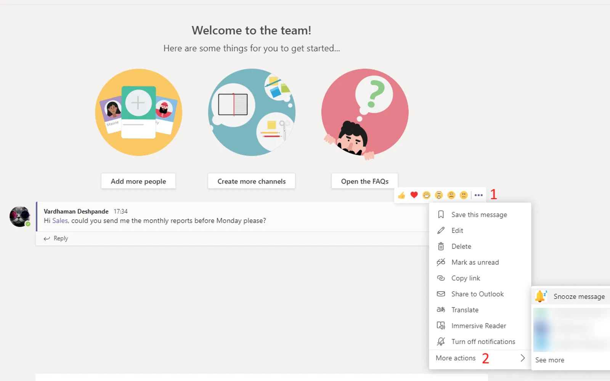Select Share to Outlook menu entry
The width and height of the screenshot is (610, 381).
[x=480, y=294]
